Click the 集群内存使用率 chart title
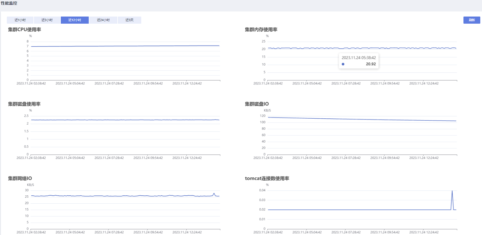The image size is (482, 235). [x=261, y=30]
